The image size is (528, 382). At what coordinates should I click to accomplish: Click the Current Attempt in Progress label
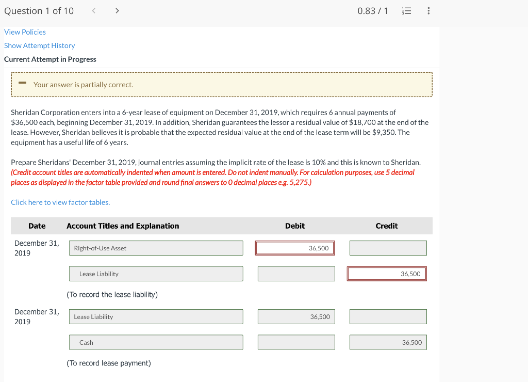pos(50,59)
